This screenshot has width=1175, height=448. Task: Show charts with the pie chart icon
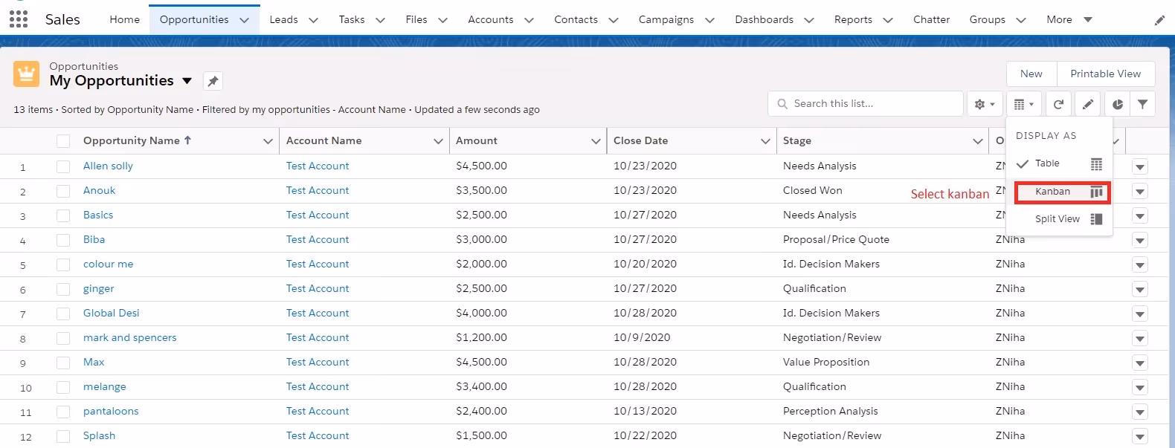pyautogui.click(x=1117, y=104)
